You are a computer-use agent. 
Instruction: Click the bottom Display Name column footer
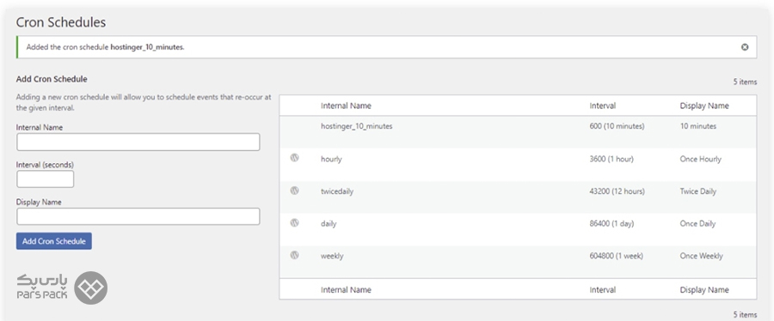coord(704,289)
